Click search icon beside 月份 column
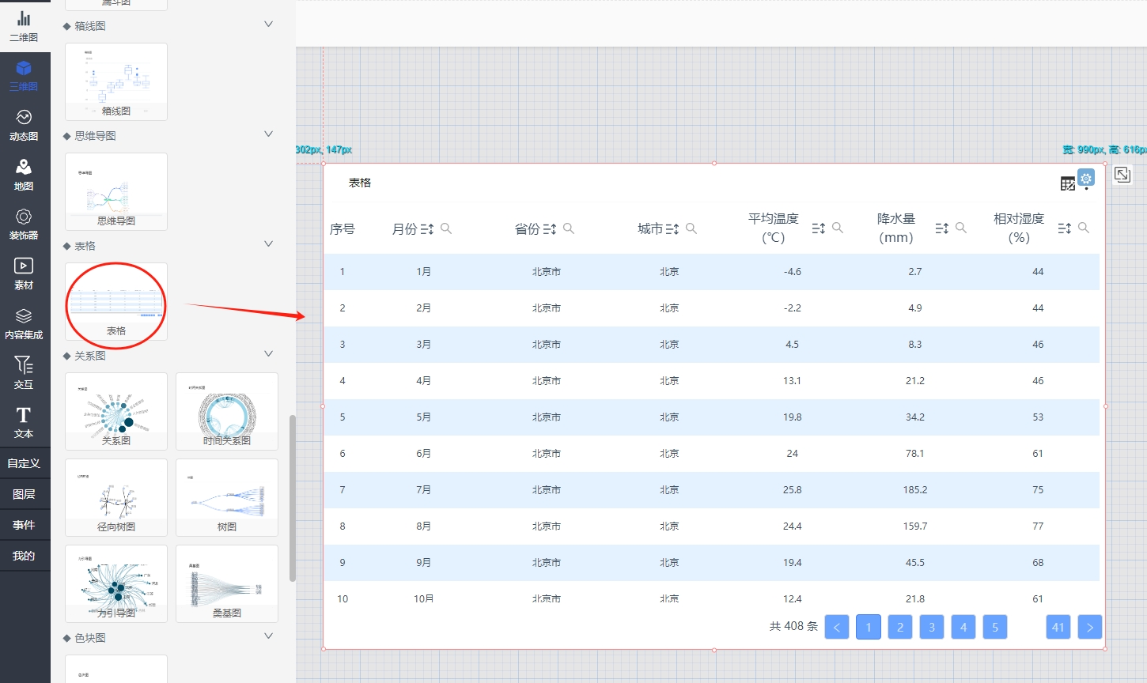The height and width of the screenshot is (683, 1147). [446, 228]
